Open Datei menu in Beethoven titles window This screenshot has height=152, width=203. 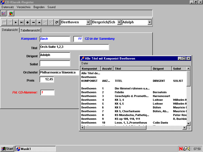[84, 63]
